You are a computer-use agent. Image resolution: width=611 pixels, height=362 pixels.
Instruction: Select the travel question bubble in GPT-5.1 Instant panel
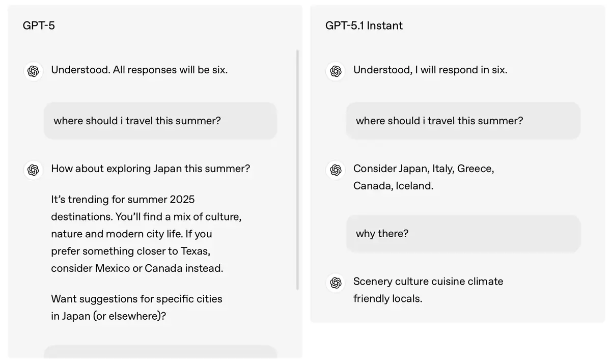click(463, 121)
